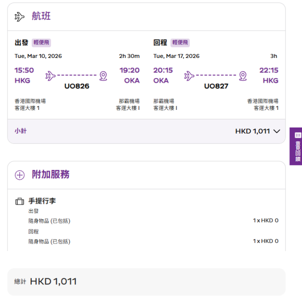The image size is (302, 303).
Task: Select flight number UO826
Action: tap(77, 86)
